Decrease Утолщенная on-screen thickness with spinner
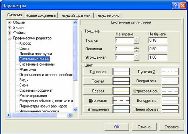188x134 pixels. click(x=136, y=59)
